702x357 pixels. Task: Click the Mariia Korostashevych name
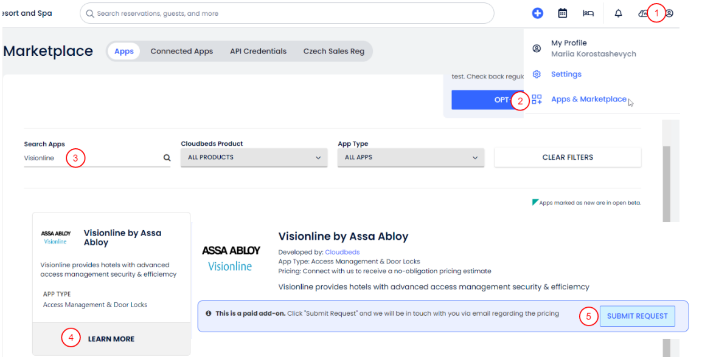tap(594, 54)
